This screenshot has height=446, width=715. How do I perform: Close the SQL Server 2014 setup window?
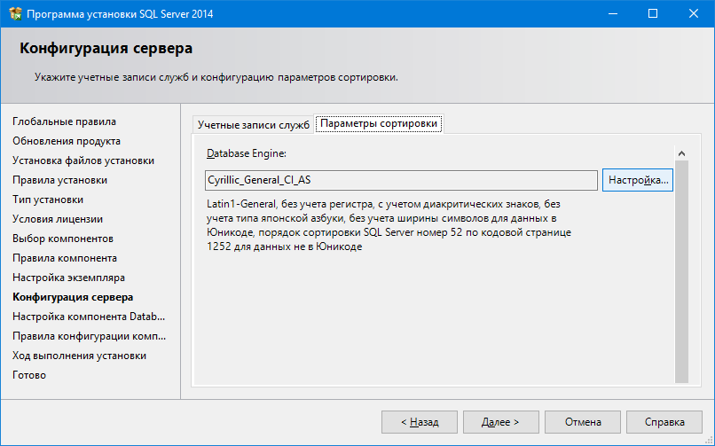tap(694, 14)
